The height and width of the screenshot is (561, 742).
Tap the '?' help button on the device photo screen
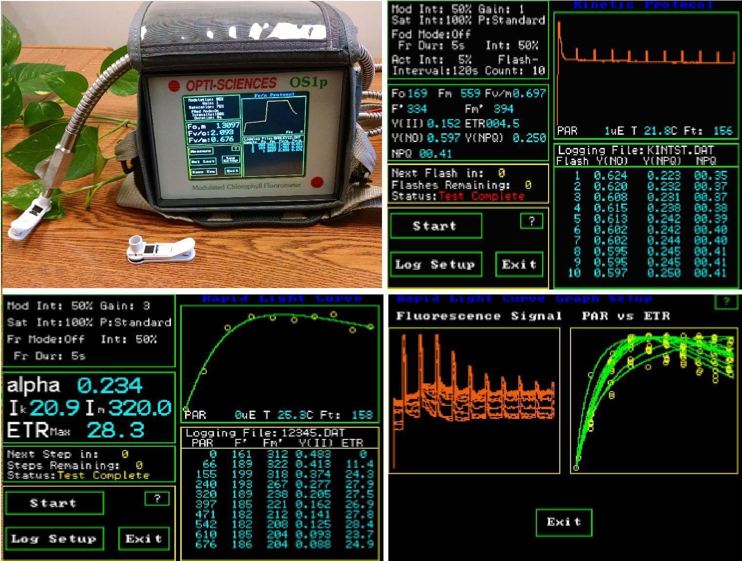(235, 148)
